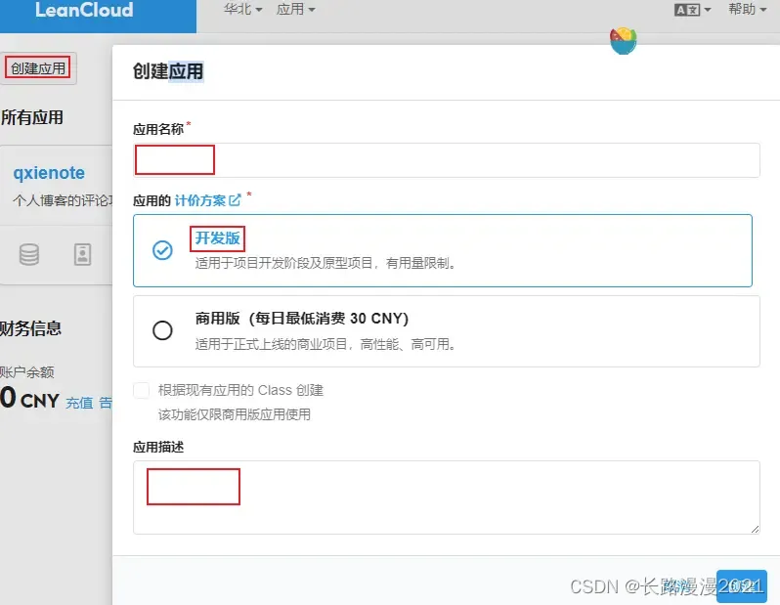Open the 计价方案 pricing plan link

pyautogui.click(x=200, y=200)
